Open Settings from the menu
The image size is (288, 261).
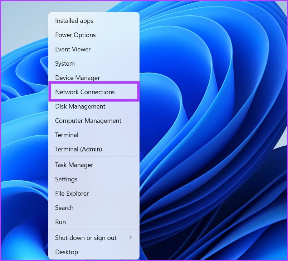[x=94, y=179]
